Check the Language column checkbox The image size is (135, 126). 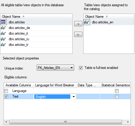coord(6,91)
